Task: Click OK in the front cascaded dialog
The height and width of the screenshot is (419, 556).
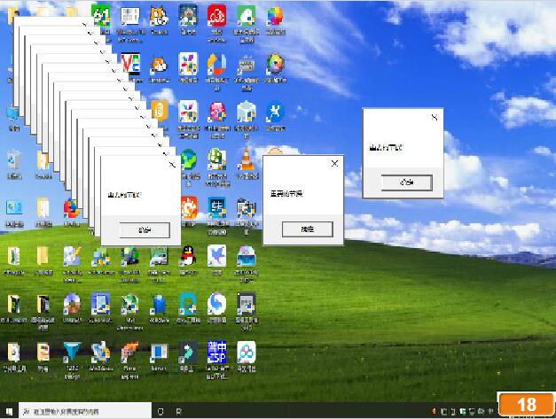Action: click(145, 230)
